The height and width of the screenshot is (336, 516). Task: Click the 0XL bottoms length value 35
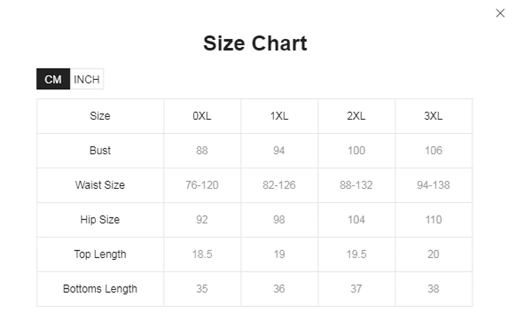(202, 288)
